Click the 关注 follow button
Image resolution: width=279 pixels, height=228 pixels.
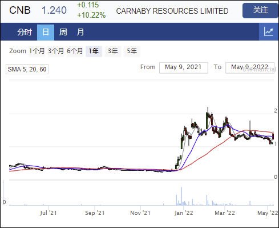click(x=260, y=10)
